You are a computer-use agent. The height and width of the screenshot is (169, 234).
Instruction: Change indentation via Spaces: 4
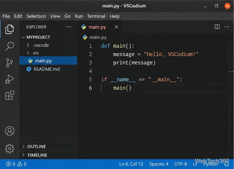159,164
